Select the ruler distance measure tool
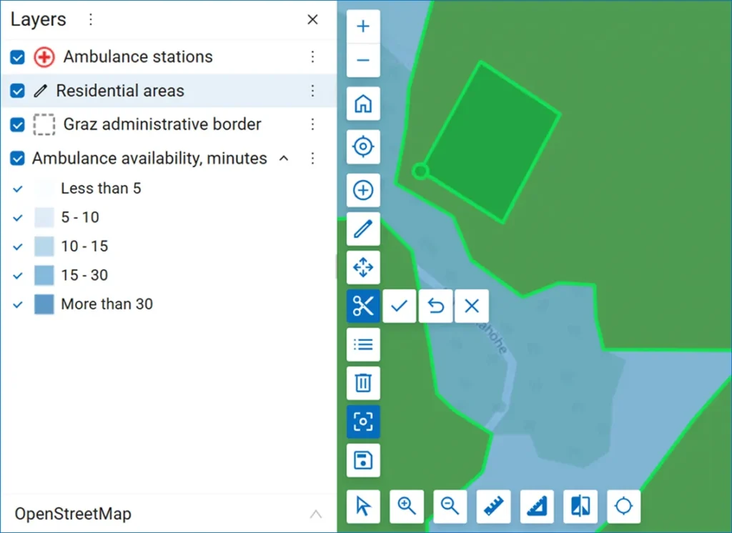 [494, 507]
